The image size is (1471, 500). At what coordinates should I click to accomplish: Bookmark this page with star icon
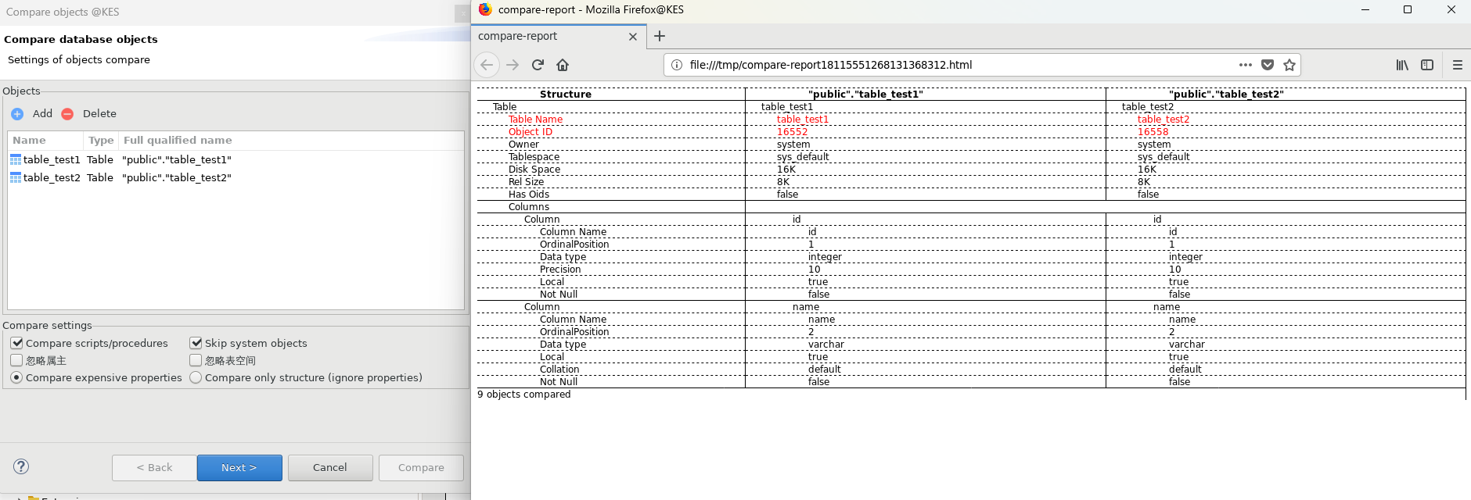pos(1289,65)
